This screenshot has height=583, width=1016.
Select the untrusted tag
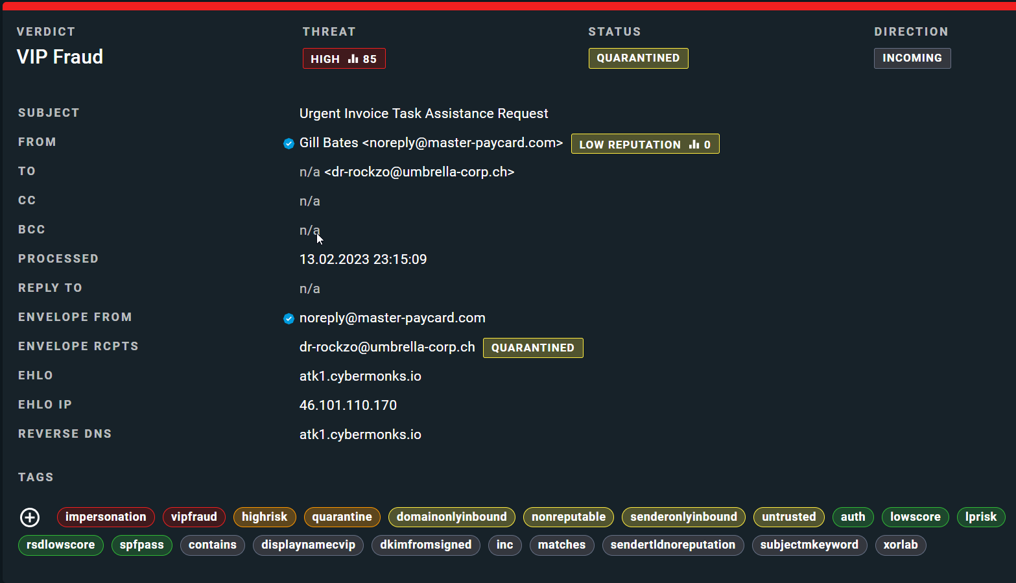click(x=789, y=517)
